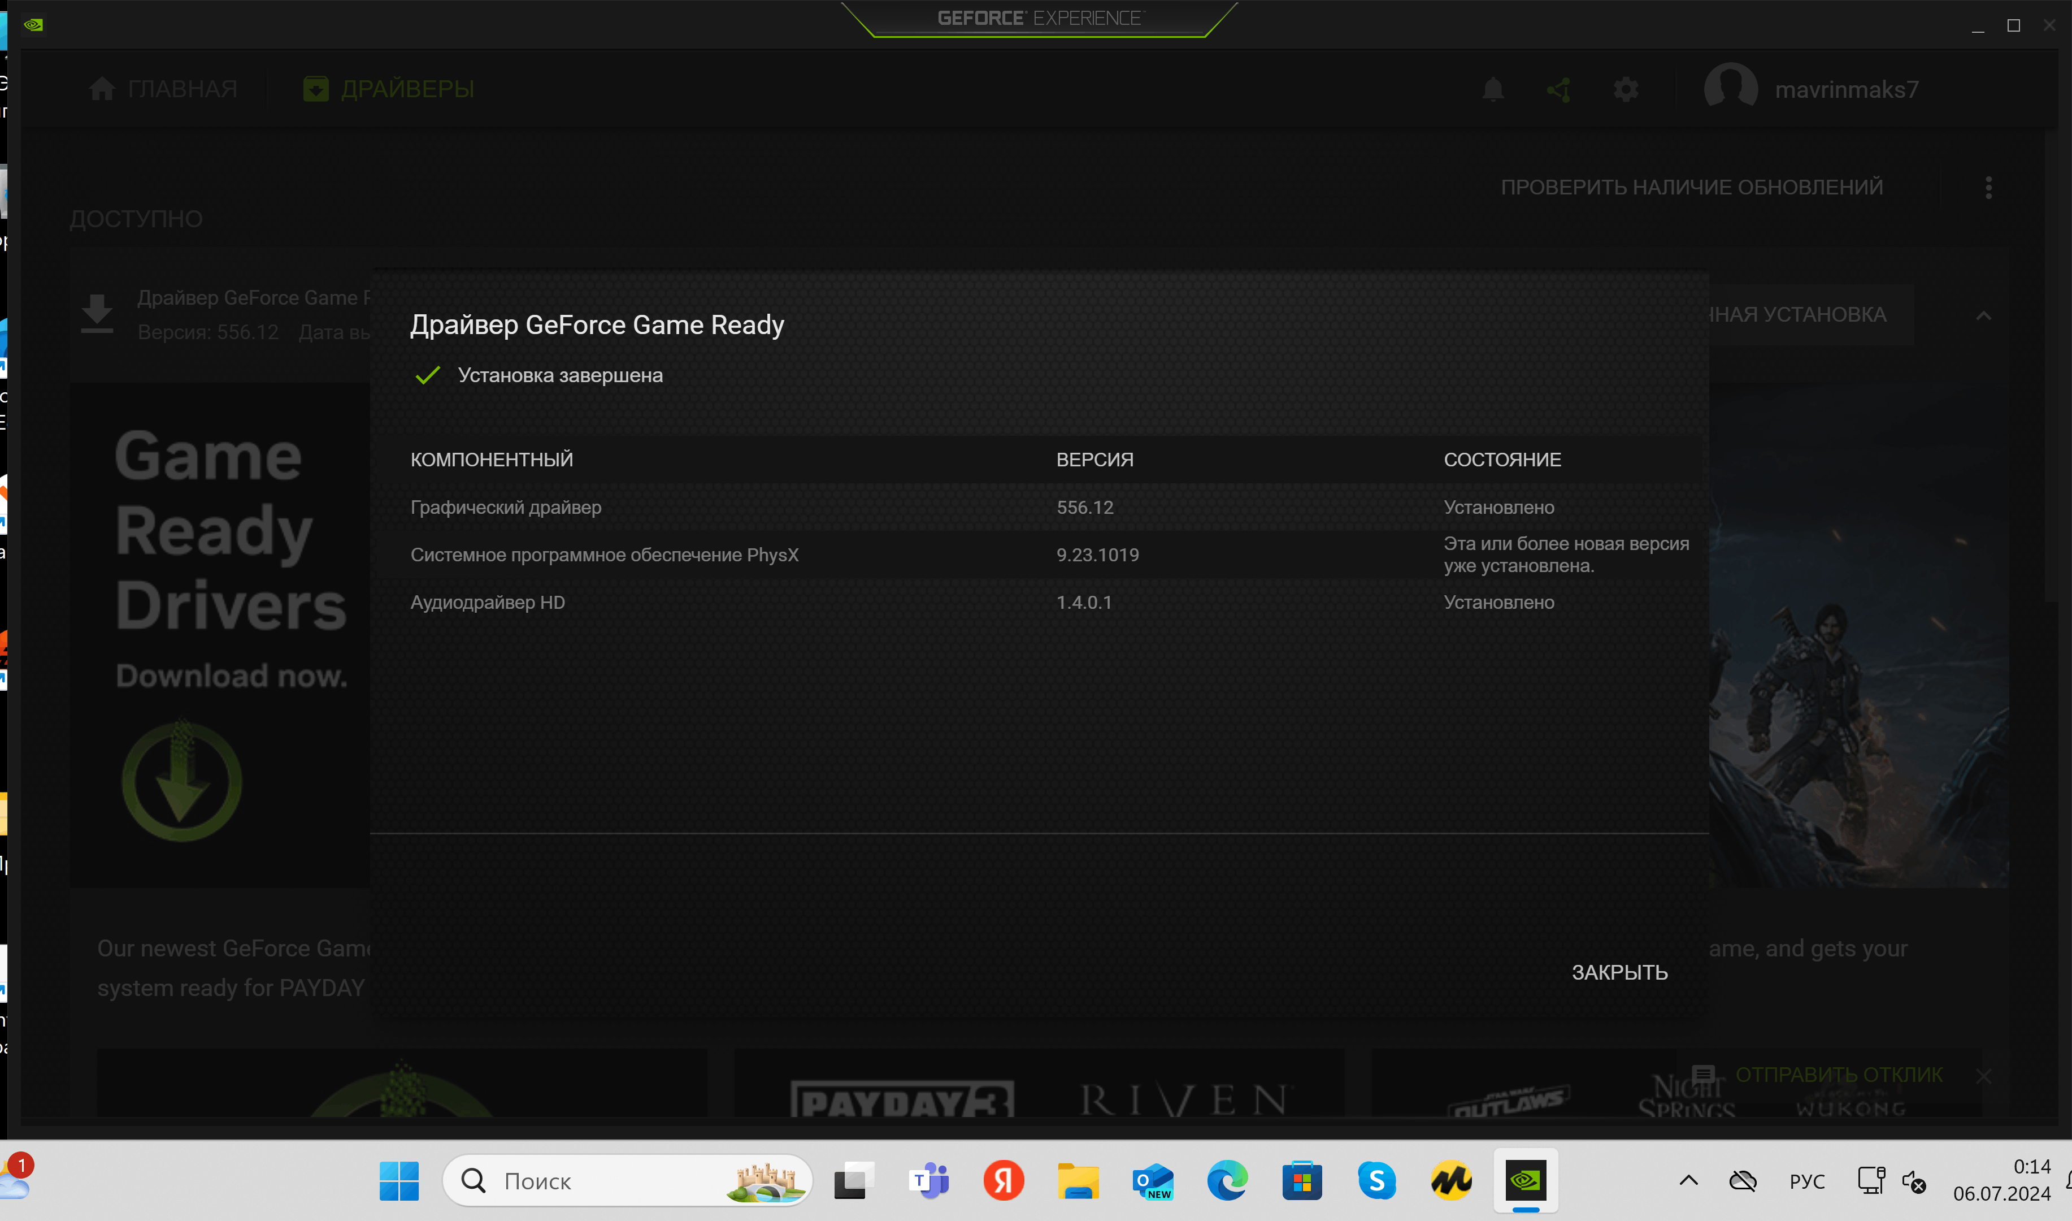Show hidden tray icons chevron
Screen dimensions: 2072x1221
pos(1688,1181)
